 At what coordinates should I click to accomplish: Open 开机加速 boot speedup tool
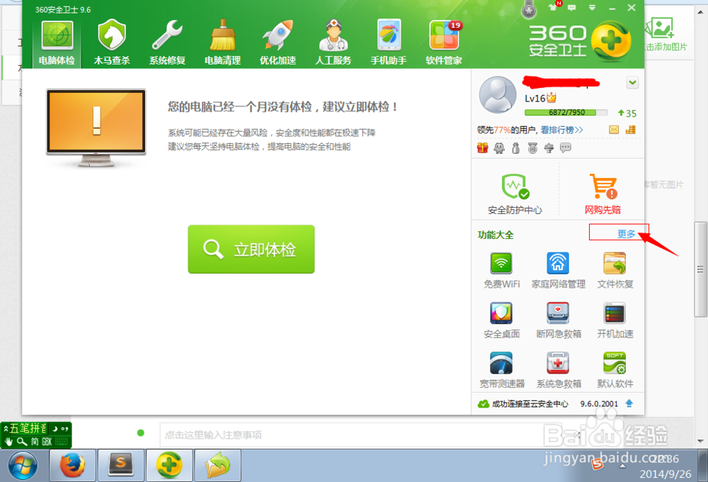click(615, 320)
